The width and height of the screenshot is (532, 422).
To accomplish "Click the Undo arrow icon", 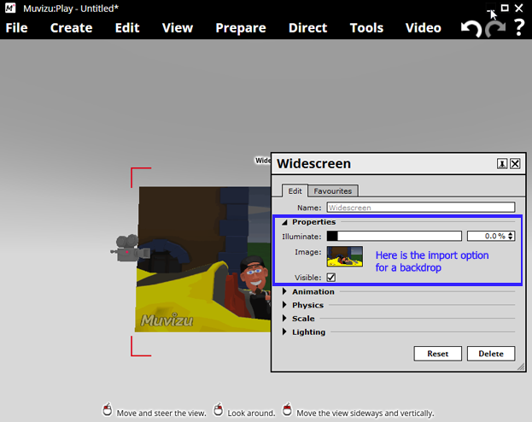I will pyautogui.click(x=471, y=28).
